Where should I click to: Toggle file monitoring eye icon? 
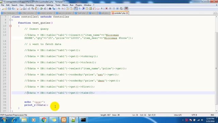pos(102,9)
